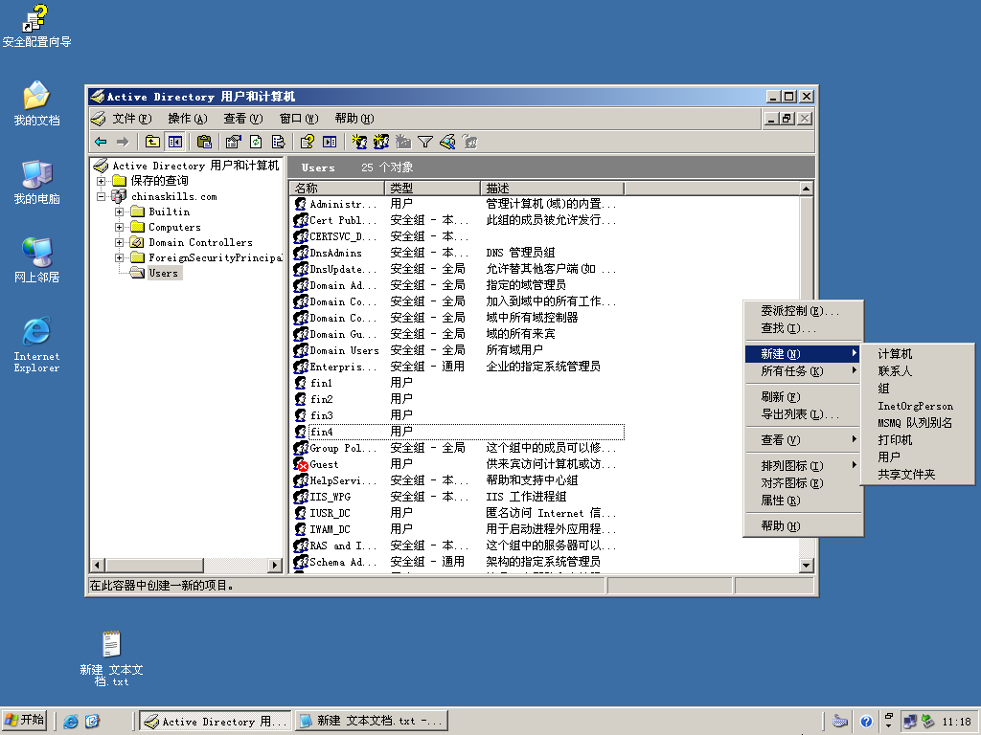
Task: Select the 我的电脑 desktop icon
Action: click(37, 183)
